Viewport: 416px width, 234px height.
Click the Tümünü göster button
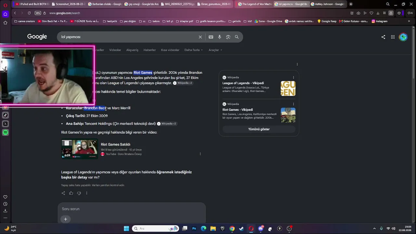tap(259, 129)
